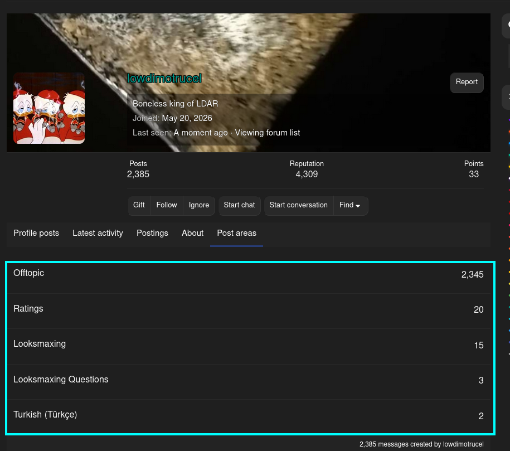Select the Post areas tab
The image size is (510, 451).
coord(236,234)
